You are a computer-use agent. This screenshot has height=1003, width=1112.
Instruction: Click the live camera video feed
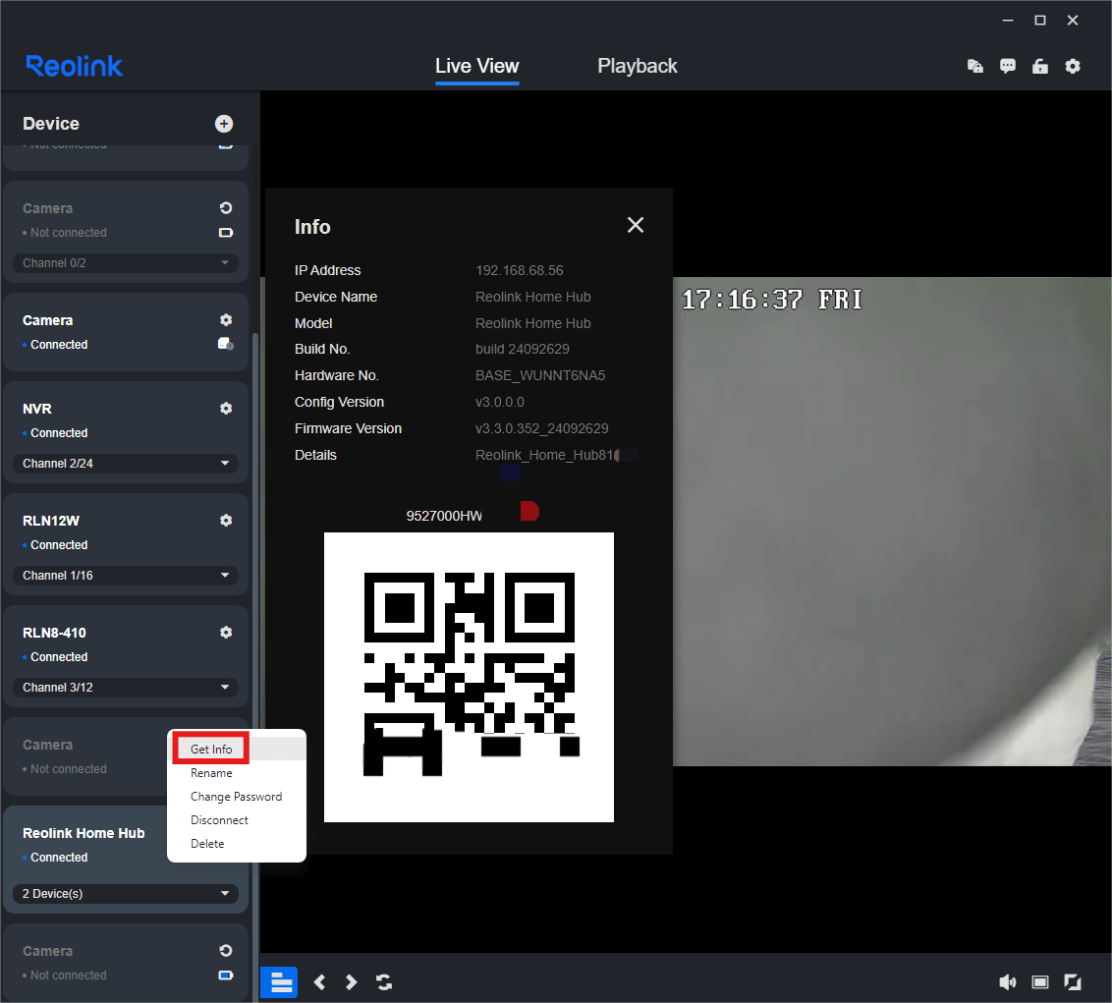(x=892, y=522)
